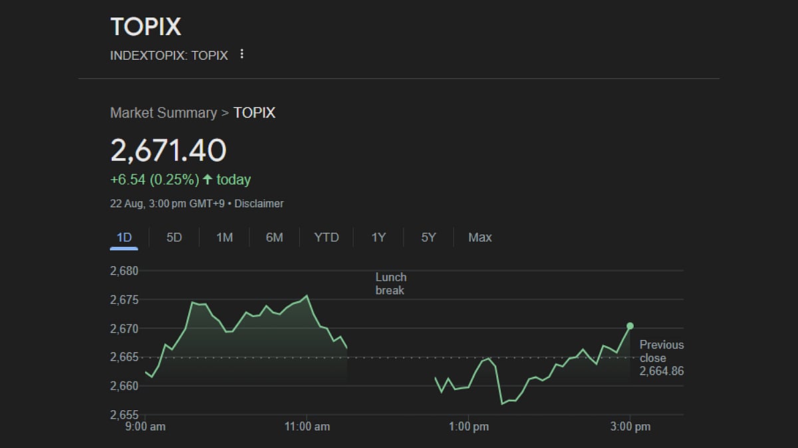Click the green end-point dot on chart

click(630, 326)
